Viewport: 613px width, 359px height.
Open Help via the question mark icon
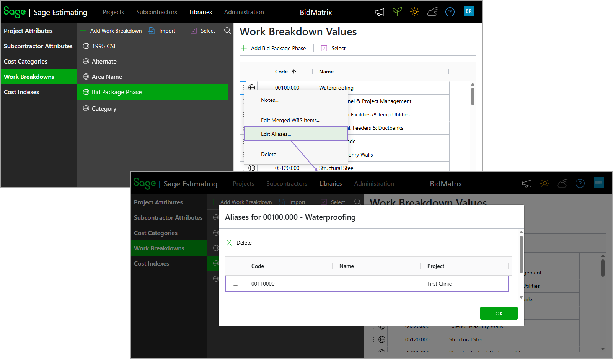450,12
